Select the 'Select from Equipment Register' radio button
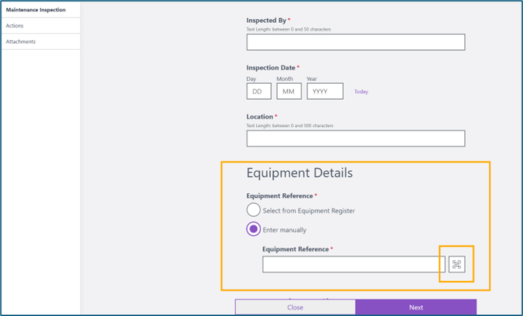 tap(253, 210)
